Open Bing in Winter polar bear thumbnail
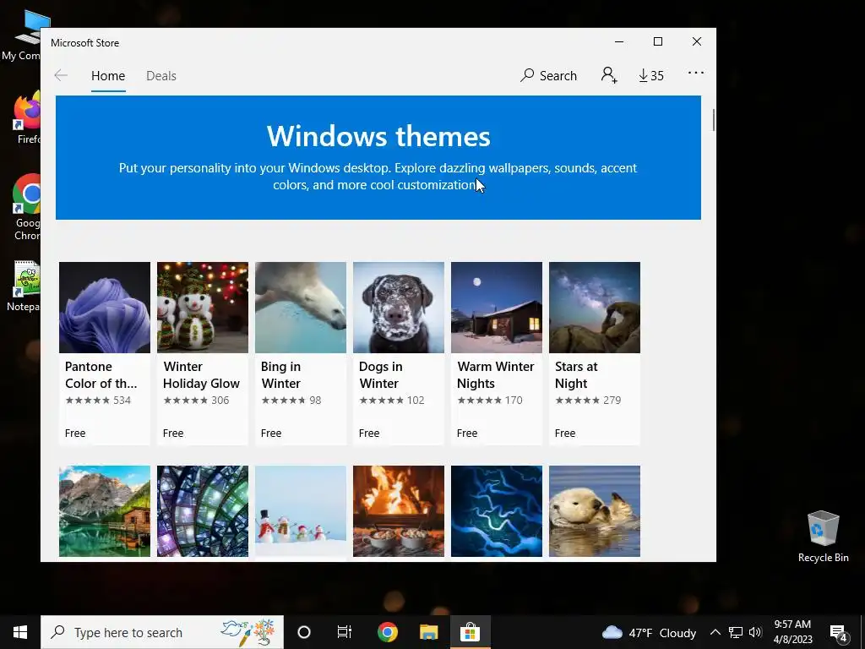Screen dimensions: 865x649 [301, 308]
